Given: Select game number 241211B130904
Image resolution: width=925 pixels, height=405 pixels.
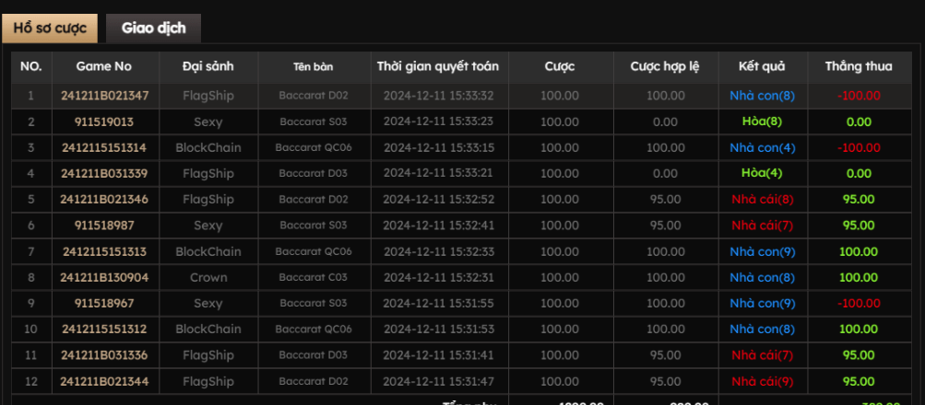Looking at the screenshot, I should click(104, 277).
